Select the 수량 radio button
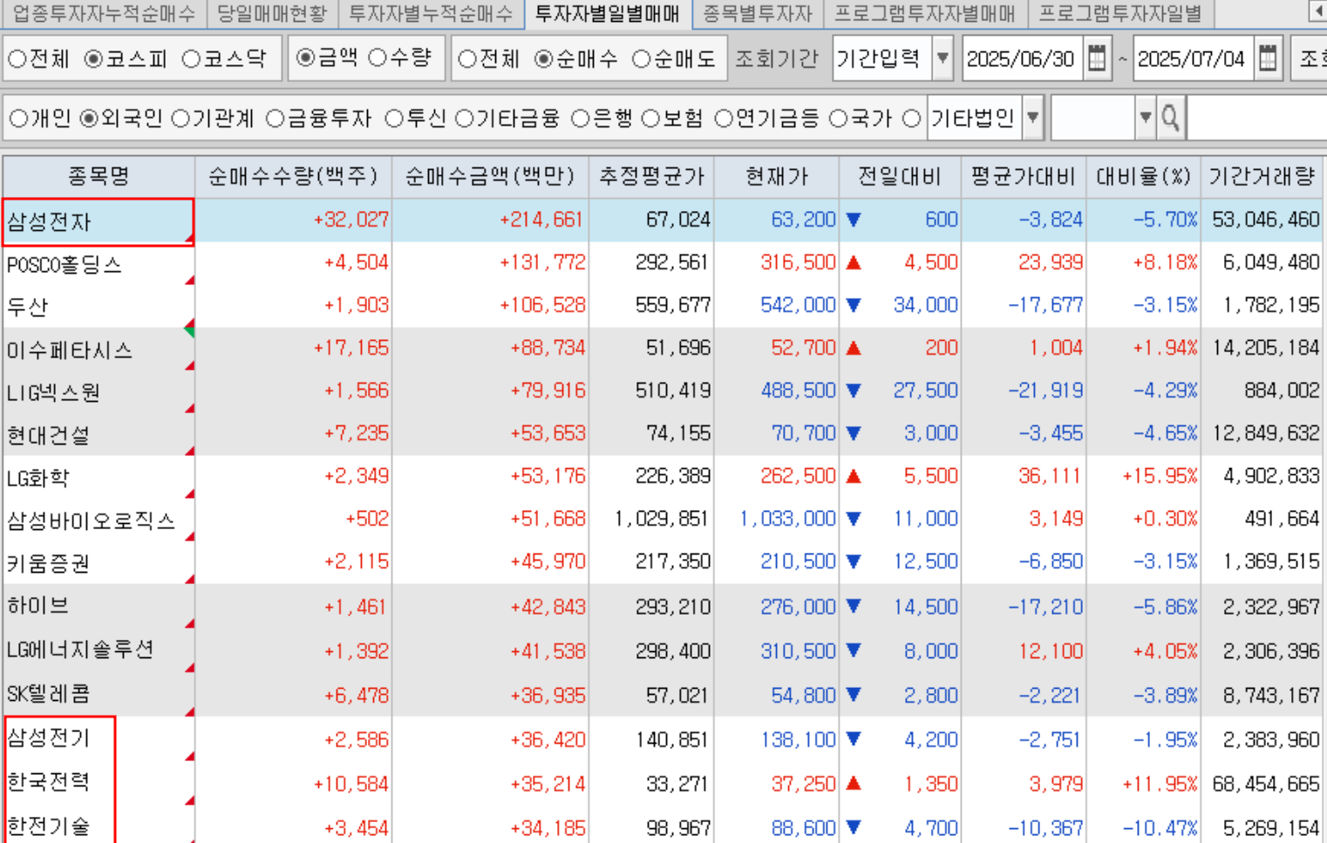The width and height of the screenshot is (1327, 843). click(378, 58)
